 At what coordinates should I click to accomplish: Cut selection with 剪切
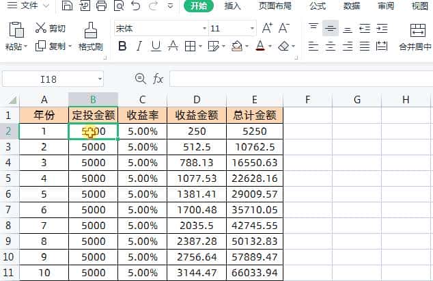point(51,28)
